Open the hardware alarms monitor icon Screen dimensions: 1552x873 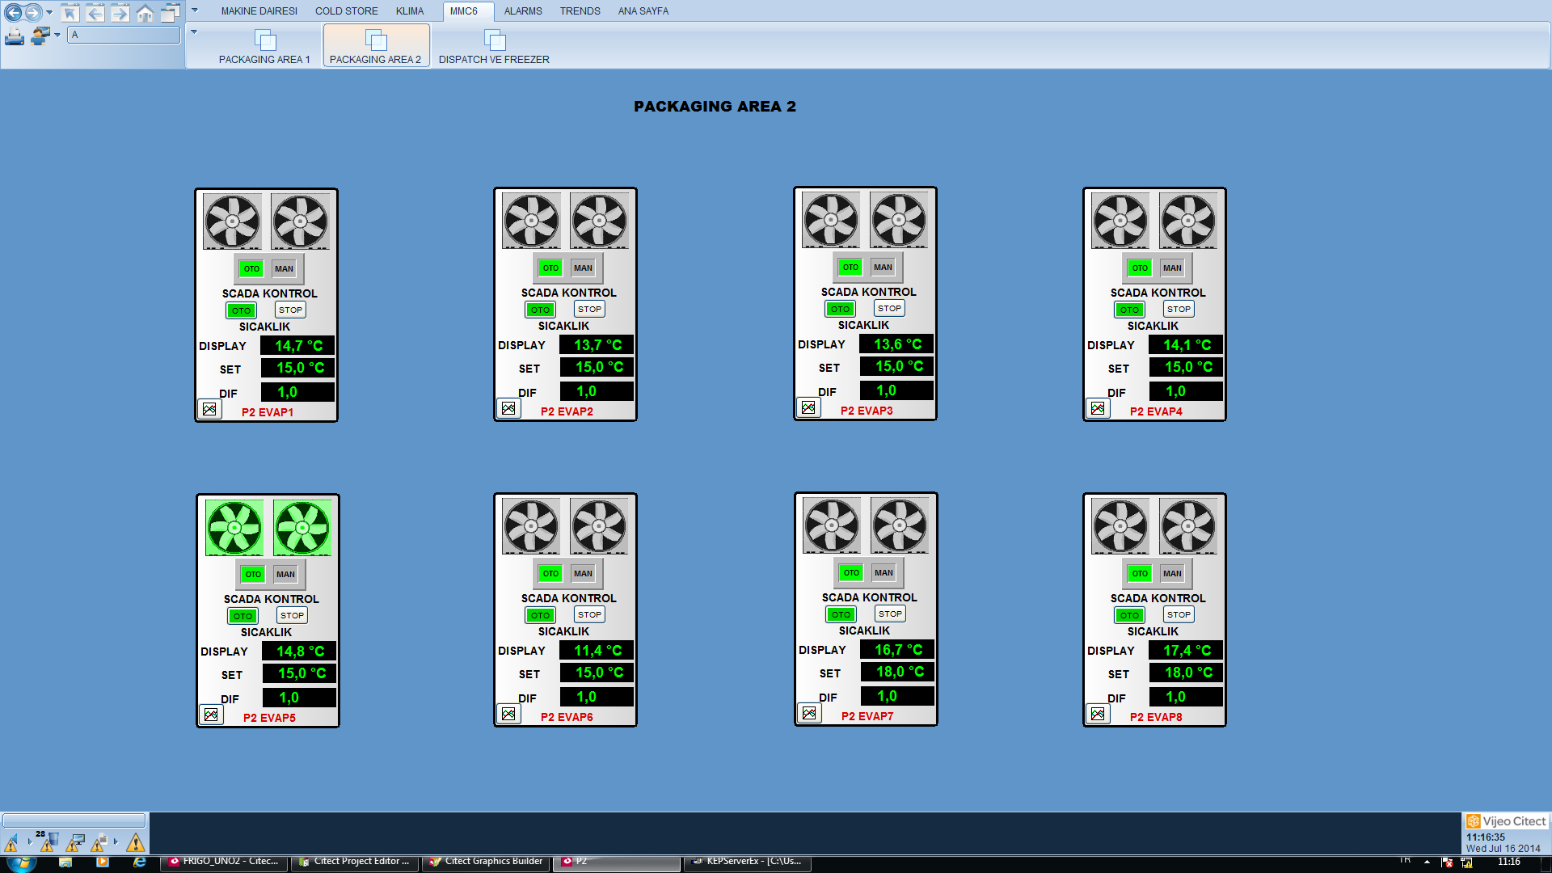pos(75,843)
